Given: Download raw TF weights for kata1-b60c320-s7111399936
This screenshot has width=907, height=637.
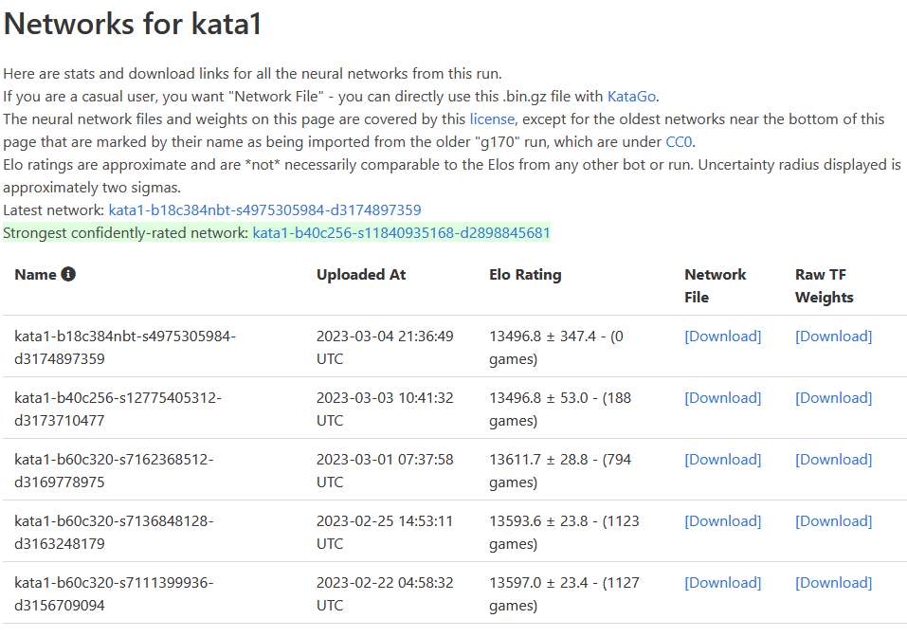Looking at the screenshot, I should [833, 583].
